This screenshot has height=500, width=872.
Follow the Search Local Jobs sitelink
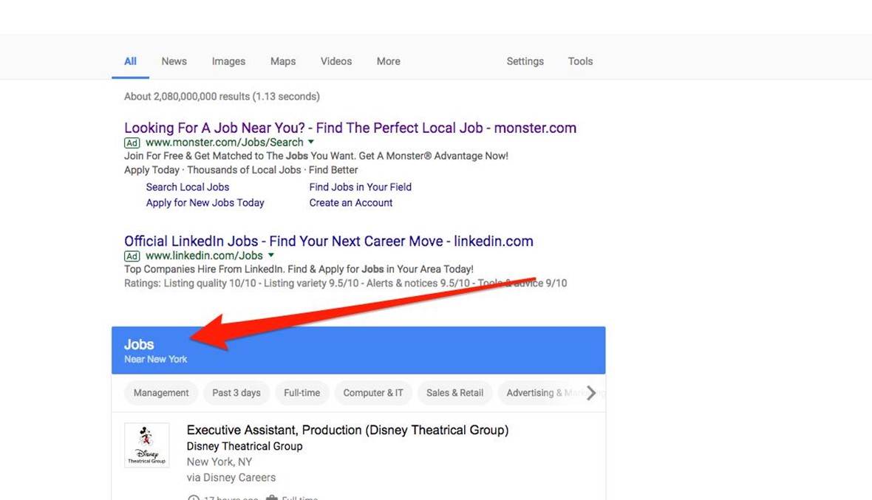(188, 187)
